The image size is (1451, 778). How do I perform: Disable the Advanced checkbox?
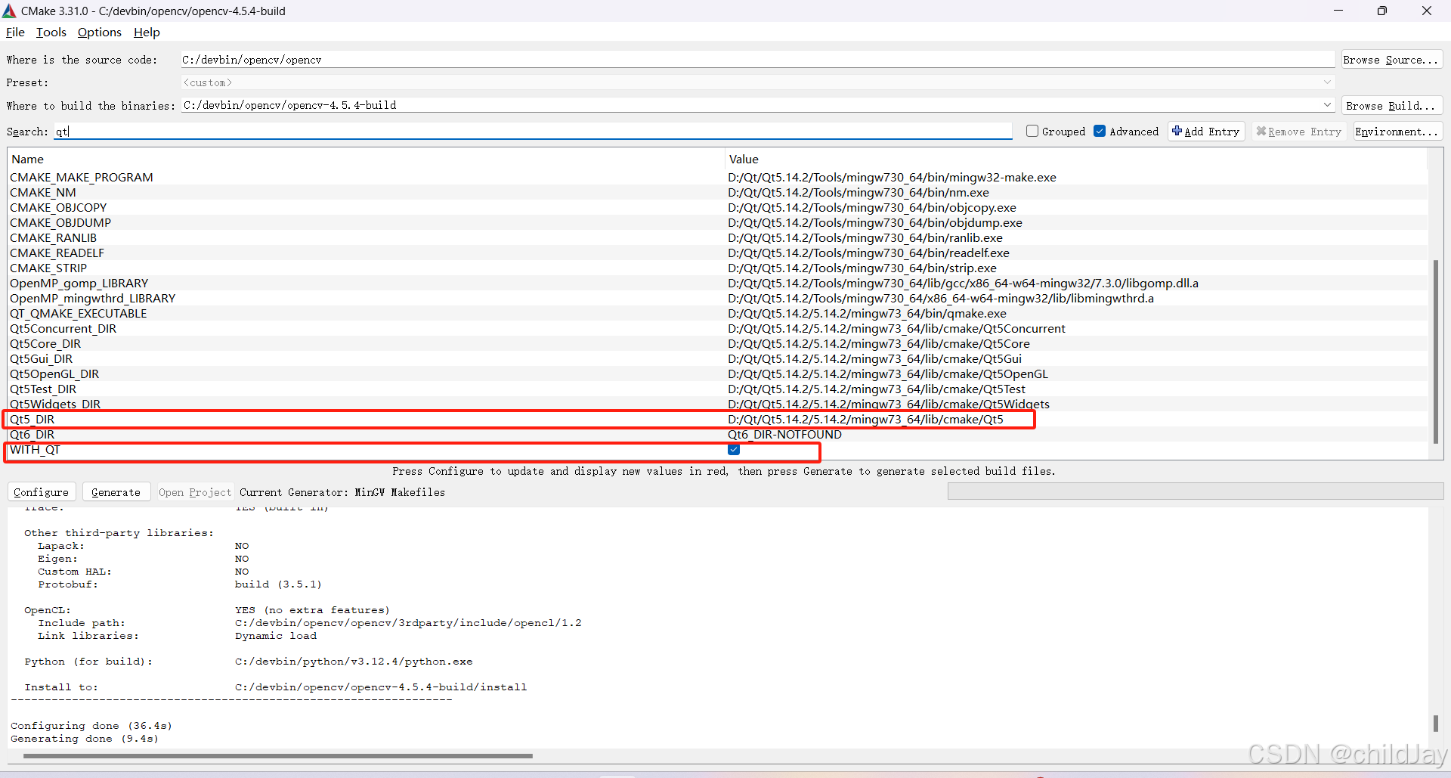tap(1100, 131)
